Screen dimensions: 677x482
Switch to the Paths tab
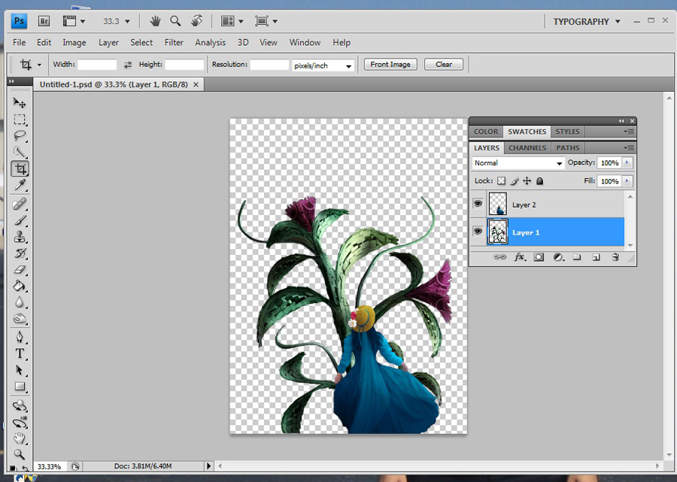[x=567, y=148]
